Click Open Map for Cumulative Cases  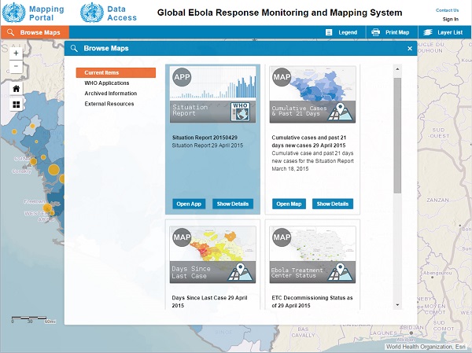pos(289,204)
